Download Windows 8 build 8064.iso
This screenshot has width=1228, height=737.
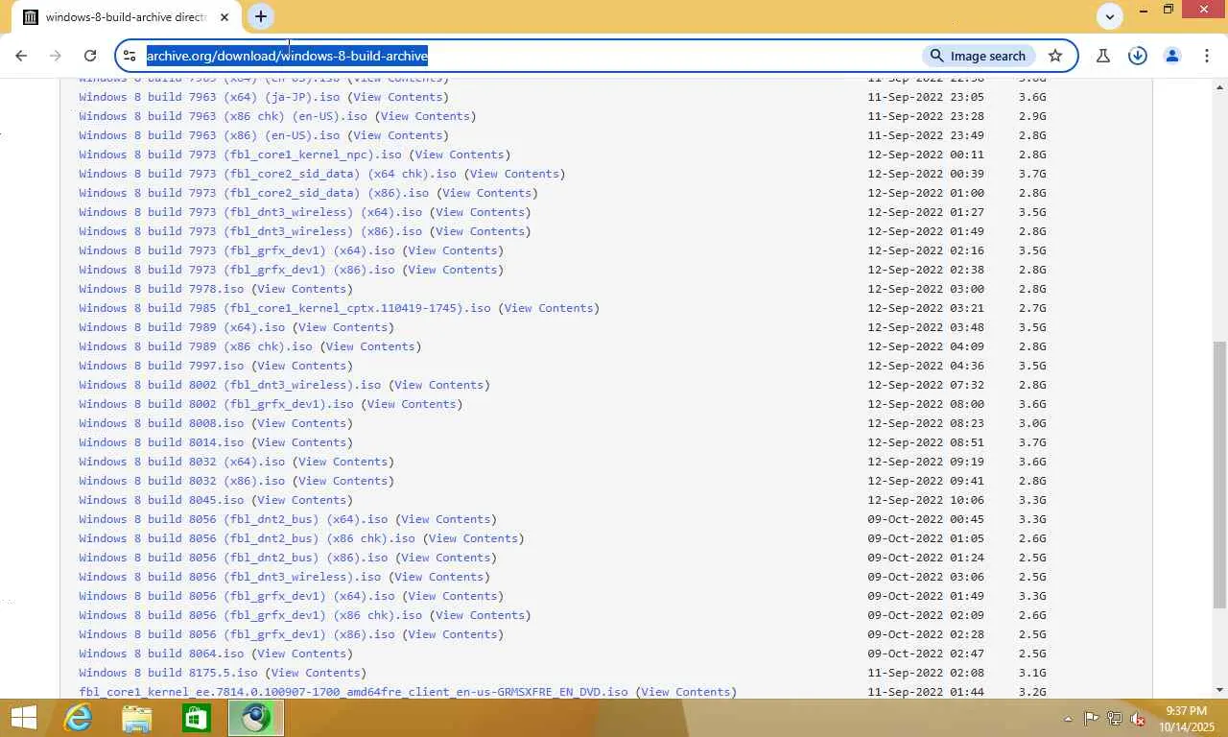pos(161,654)
